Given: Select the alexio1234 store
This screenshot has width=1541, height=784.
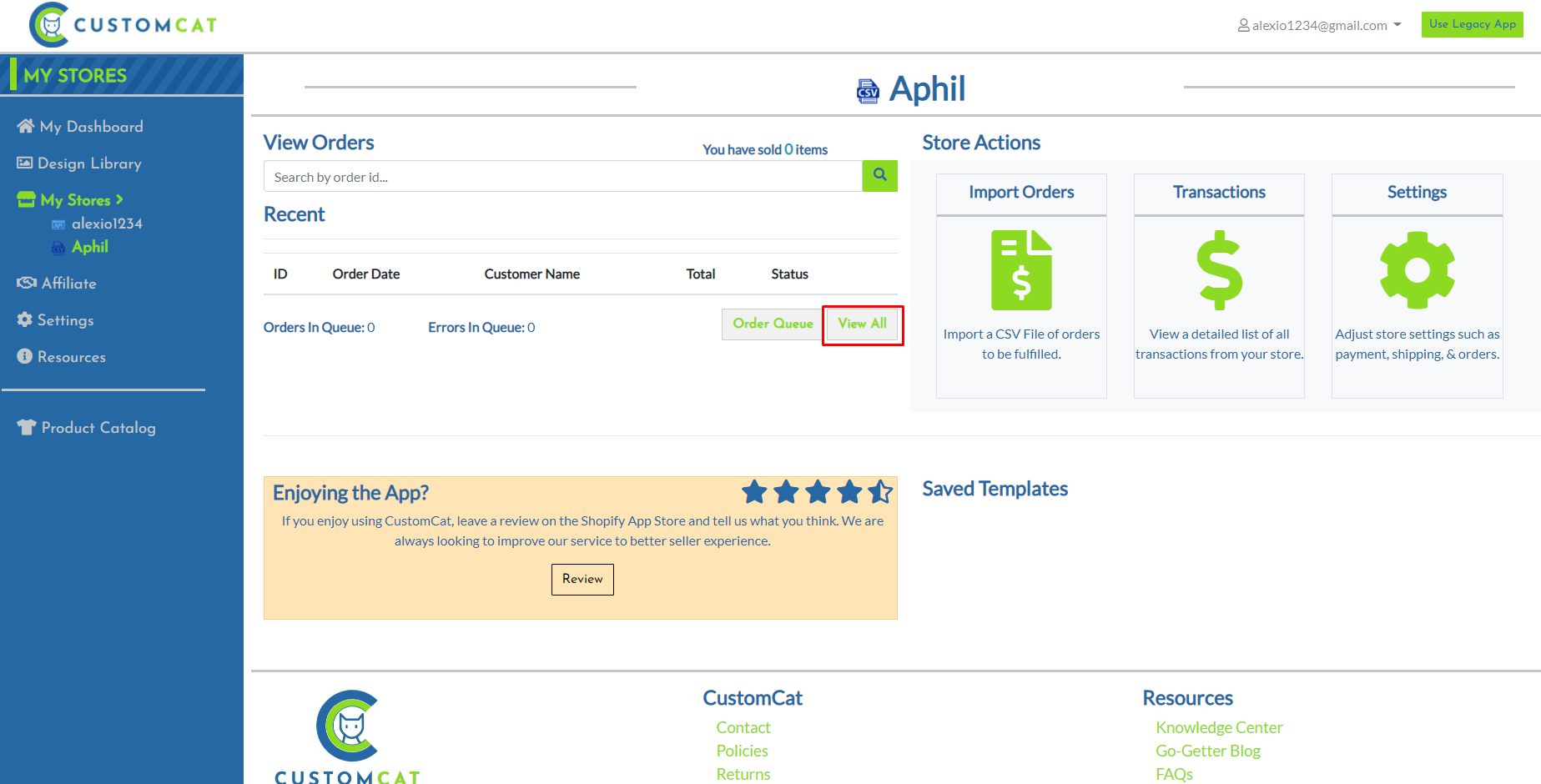Looking at the screenshot, I should pos(107,224).
